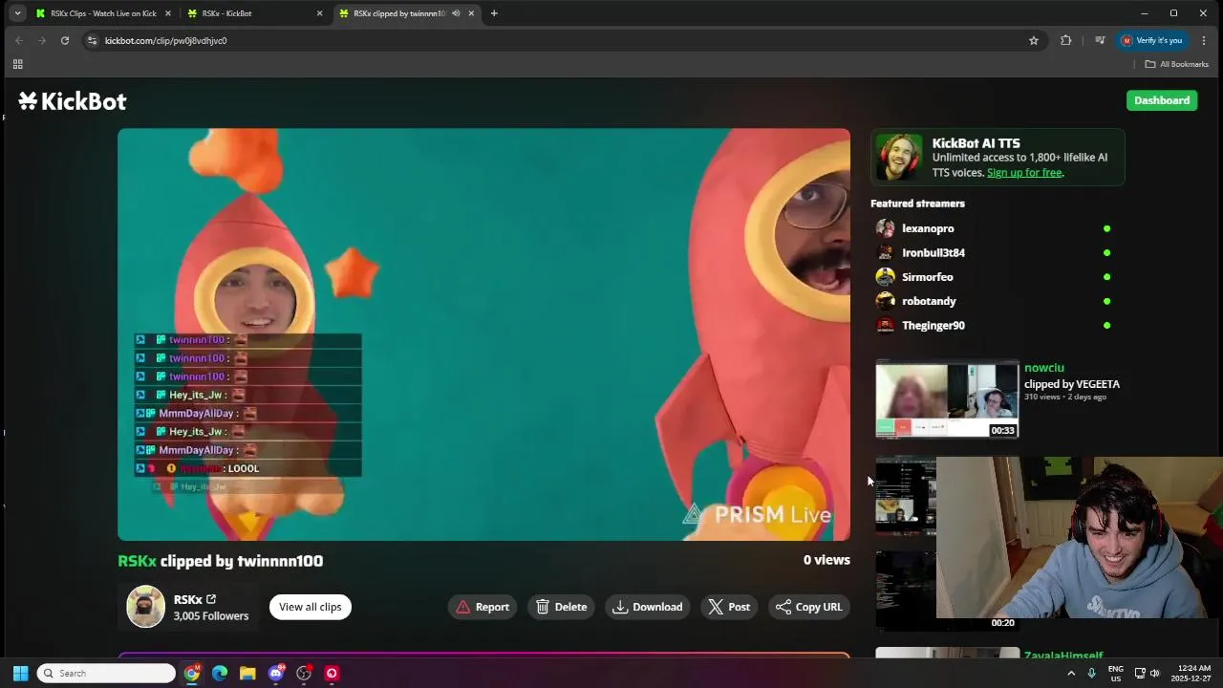Viewport: 1223px width, 688px height.
Task: Click View all clips button
Action: pyautogui.click(x=311, y=607)
